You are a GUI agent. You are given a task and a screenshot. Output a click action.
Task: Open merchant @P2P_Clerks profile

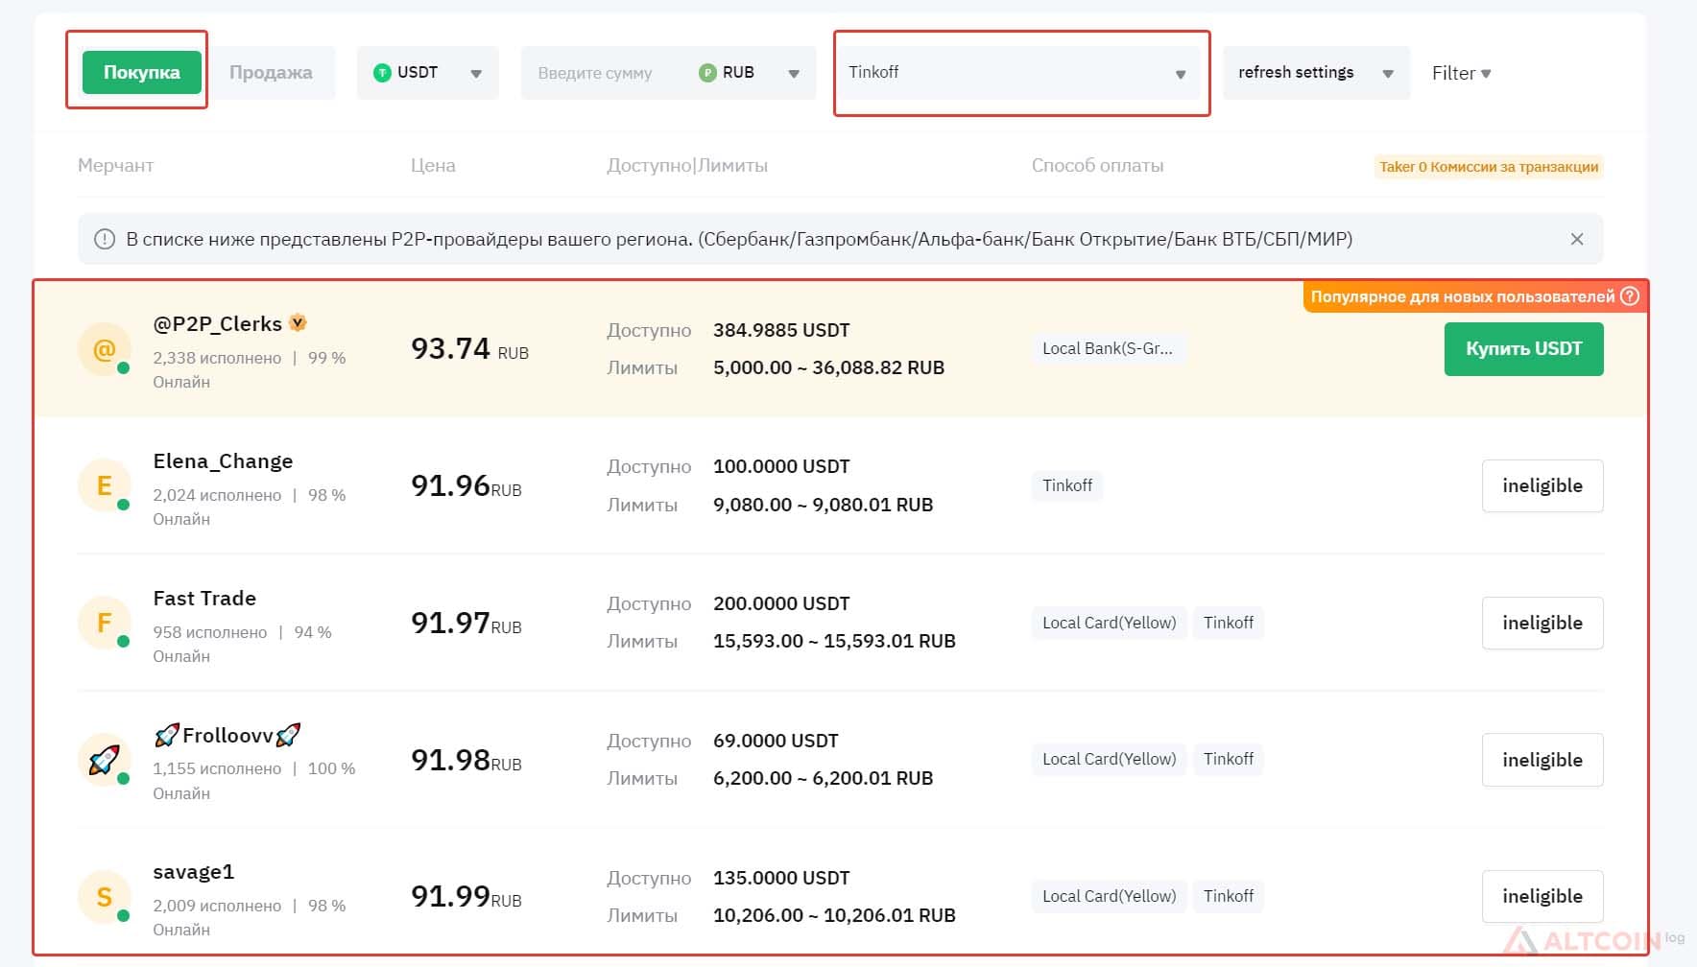(x=217, y=324)
